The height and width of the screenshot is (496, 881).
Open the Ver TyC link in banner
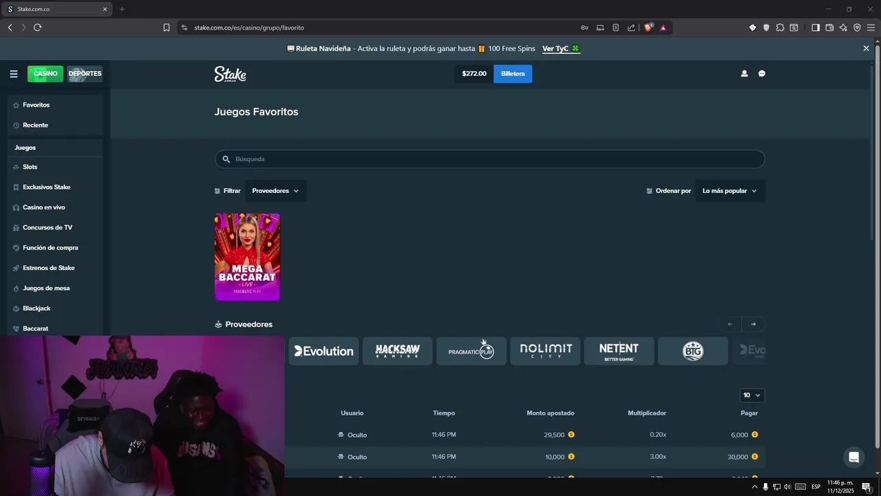coord(561,49)
